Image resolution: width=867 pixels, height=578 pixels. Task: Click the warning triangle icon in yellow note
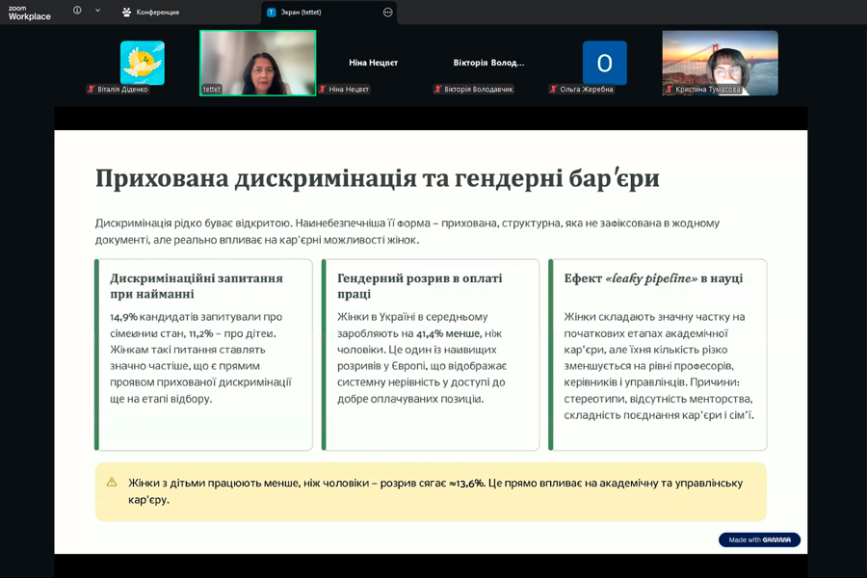[112, 483]
